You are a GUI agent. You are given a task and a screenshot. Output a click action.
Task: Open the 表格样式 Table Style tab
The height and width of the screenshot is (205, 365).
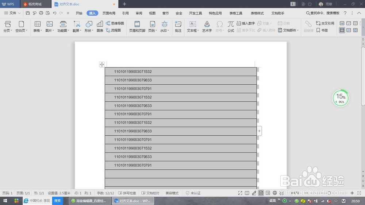[x=257, y=13]
